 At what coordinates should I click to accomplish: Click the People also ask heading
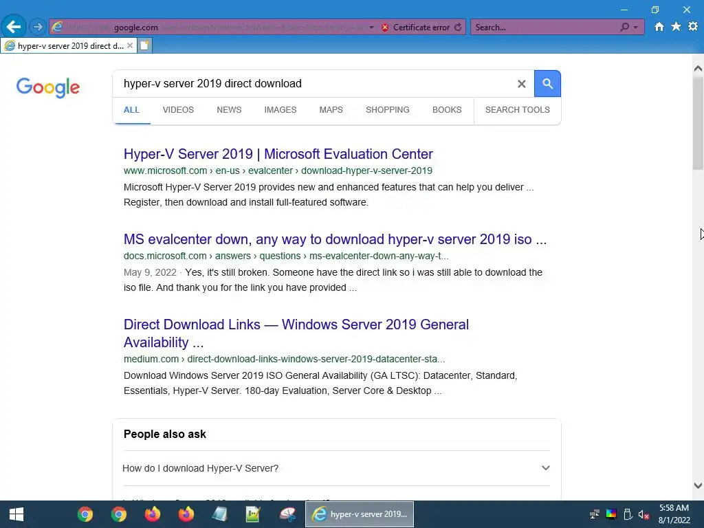[x=165, y=434]
